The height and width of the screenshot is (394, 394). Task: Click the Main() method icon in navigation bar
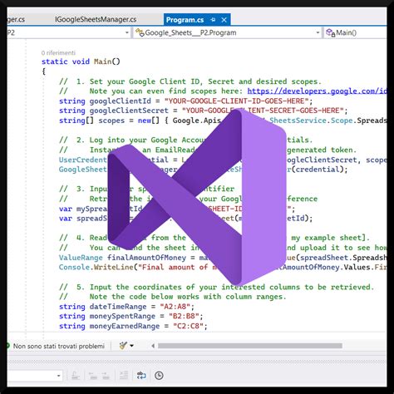[330, 32]
